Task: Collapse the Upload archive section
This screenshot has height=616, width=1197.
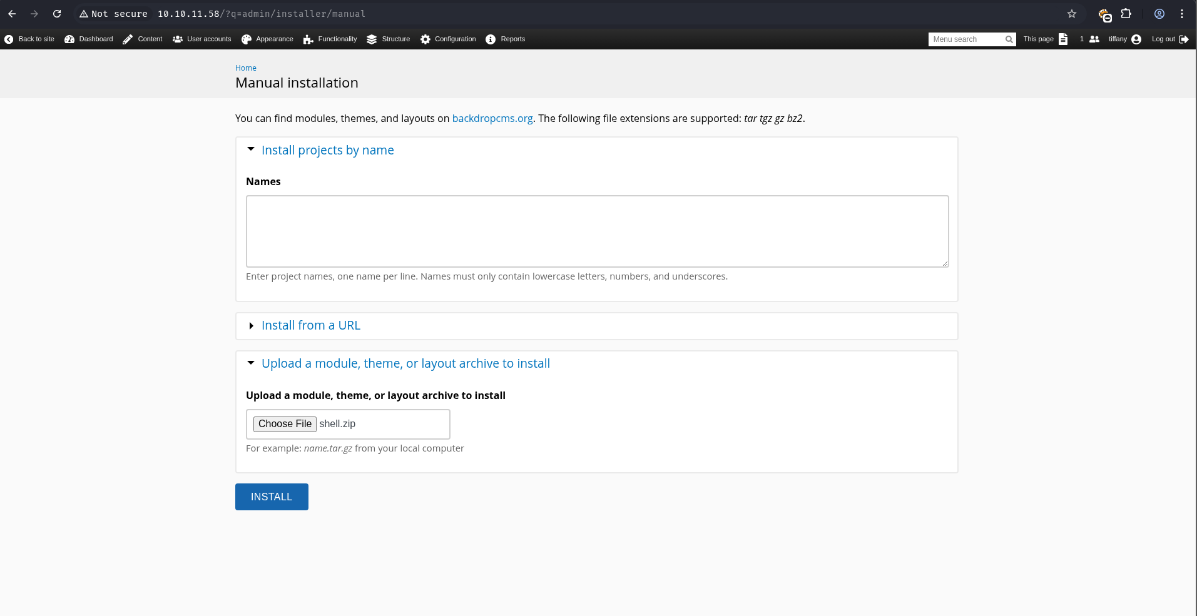Action: pos(405,363)
